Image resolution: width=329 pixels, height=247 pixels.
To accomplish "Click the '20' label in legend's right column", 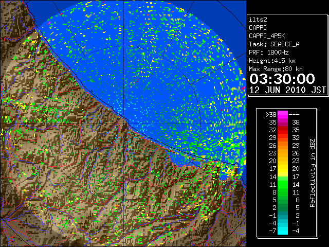I will 296,169.
